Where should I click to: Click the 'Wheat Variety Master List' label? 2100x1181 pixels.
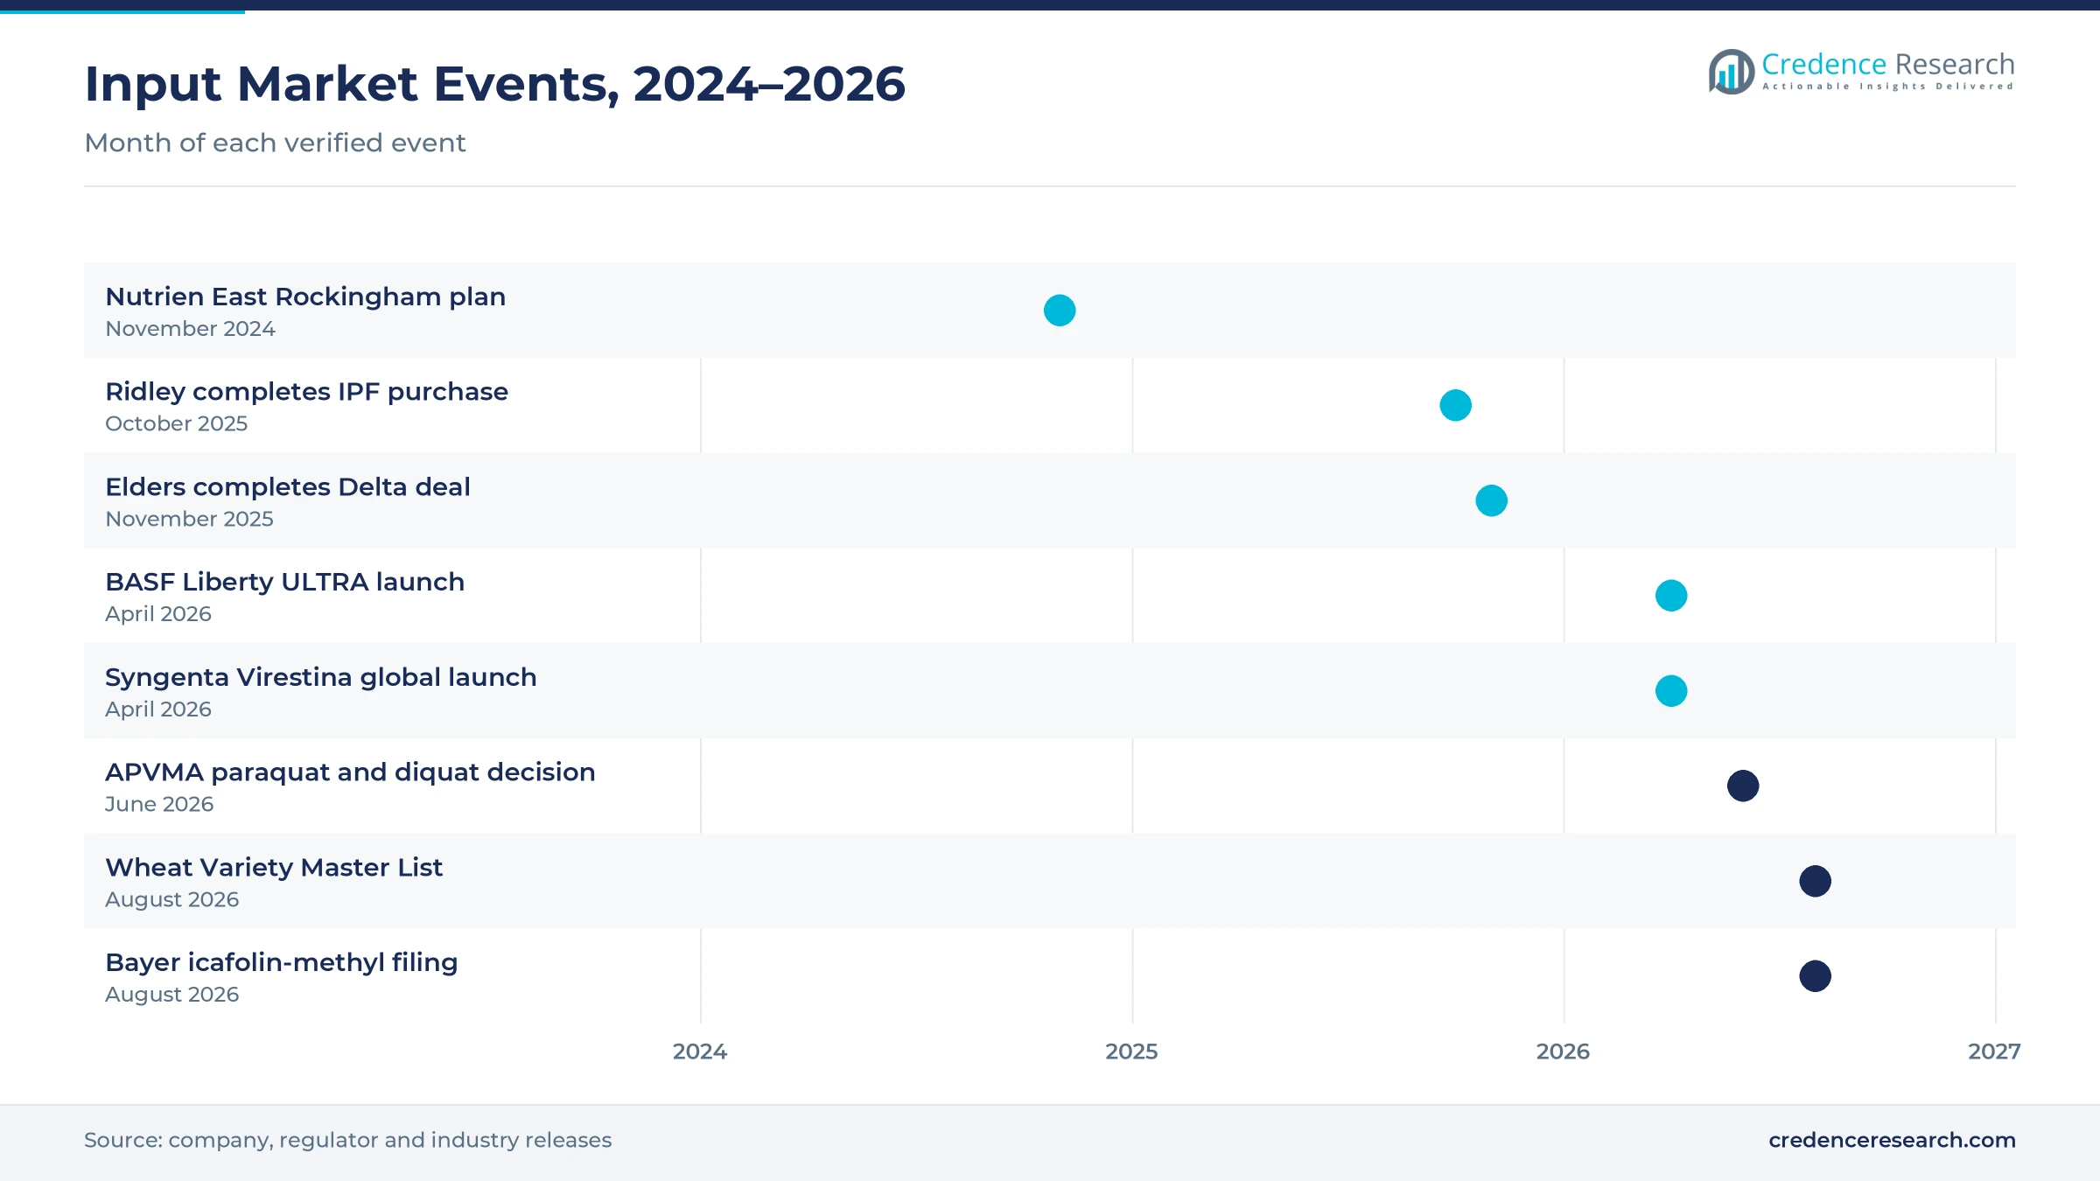(274, 868)
